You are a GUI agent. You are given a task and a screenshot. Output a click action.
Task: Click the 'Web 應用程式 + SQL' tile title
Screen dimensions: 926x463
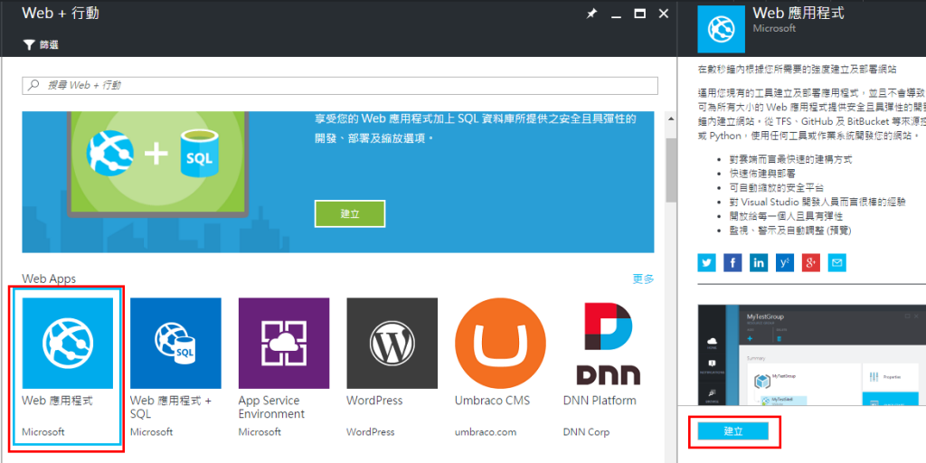(171, 408)
